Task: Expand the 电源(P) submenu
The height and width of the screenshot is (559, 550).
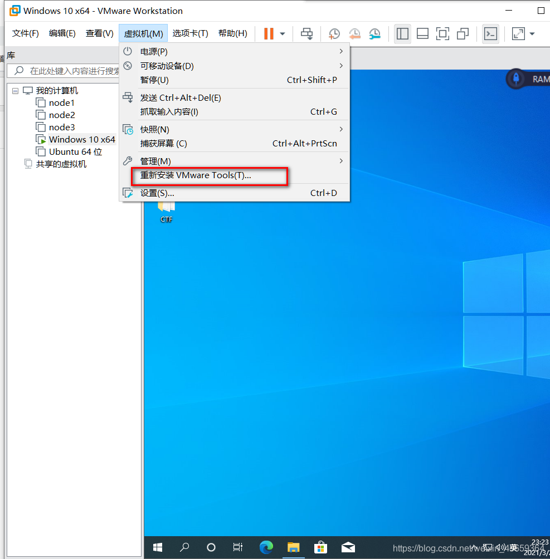Action: pos(234,51)
